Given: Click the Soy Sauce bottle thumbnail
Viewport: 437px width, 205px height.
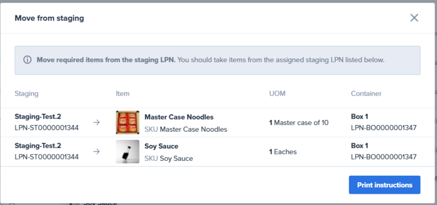Looking at the screenshot, I should [x=127, y=152].
